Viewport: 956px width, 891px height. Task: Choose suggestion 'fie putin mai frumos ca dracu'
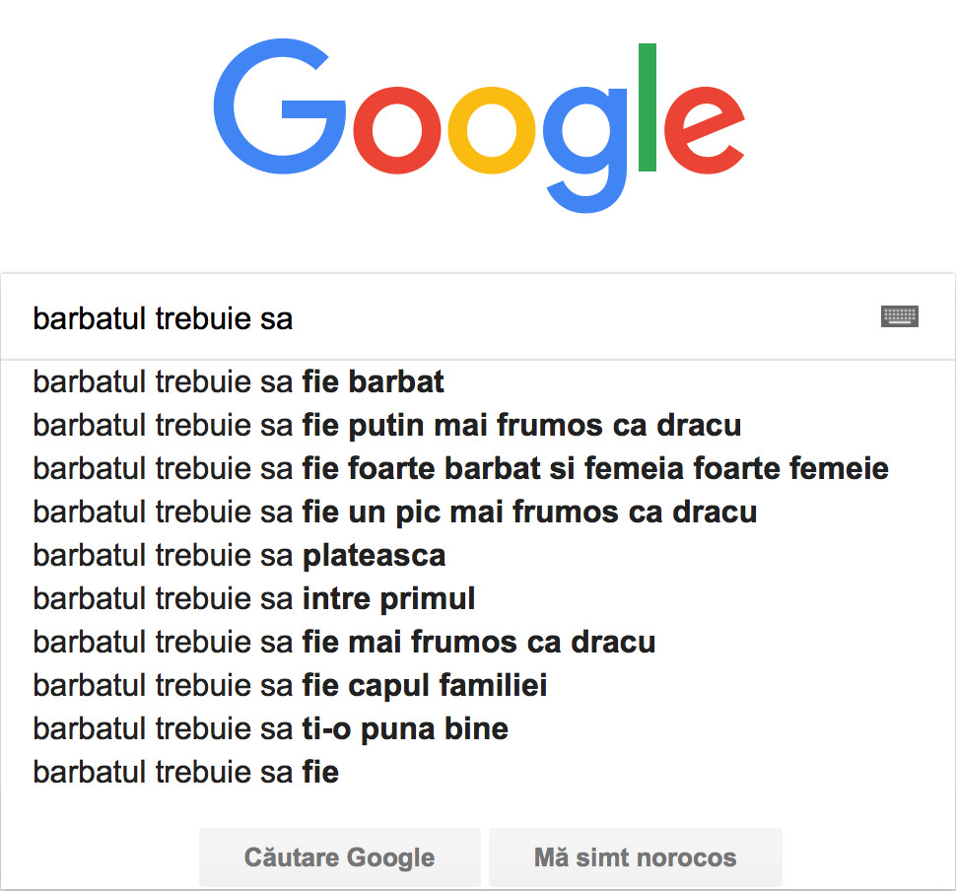click(386, 425)
